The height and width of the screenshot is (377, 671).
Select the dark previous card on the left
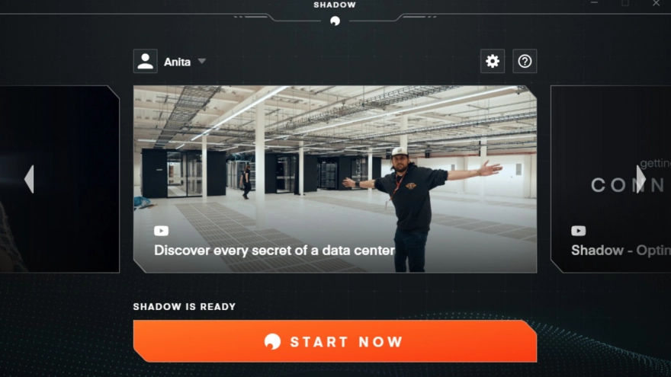59,179
